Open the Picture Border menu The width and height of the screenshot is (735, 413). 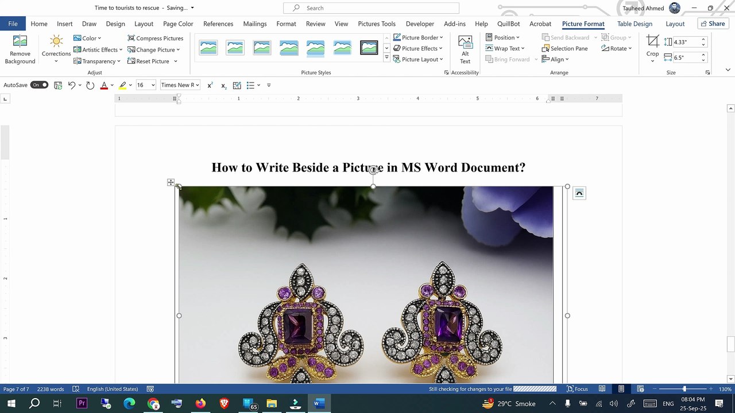[x=418, y=37]
